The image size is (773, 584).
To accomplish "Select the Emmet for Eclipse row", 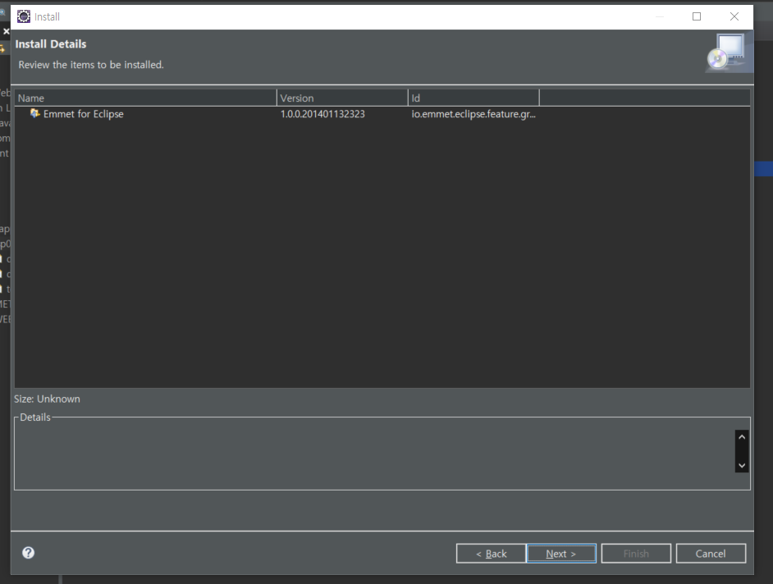I will [x=382, y=114].
